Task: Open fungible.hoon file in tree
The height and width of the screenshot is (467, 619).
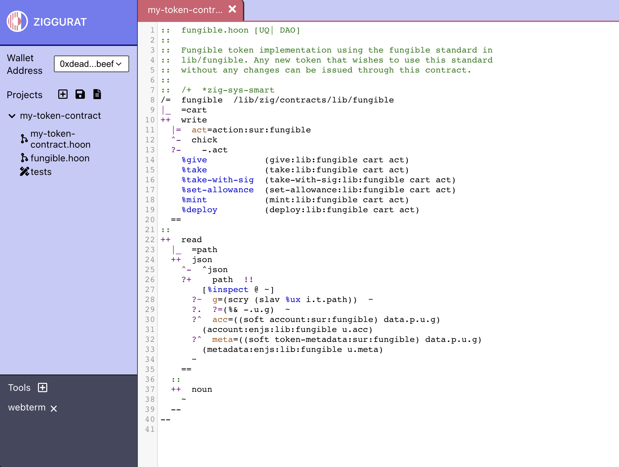Action: point(60,158)
